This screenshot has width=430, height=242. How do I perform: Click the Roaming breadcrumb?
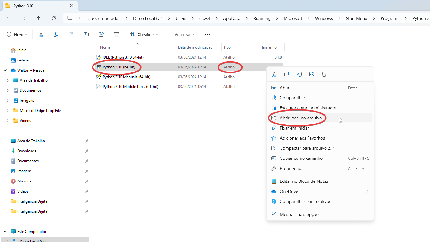click(262, 18)
